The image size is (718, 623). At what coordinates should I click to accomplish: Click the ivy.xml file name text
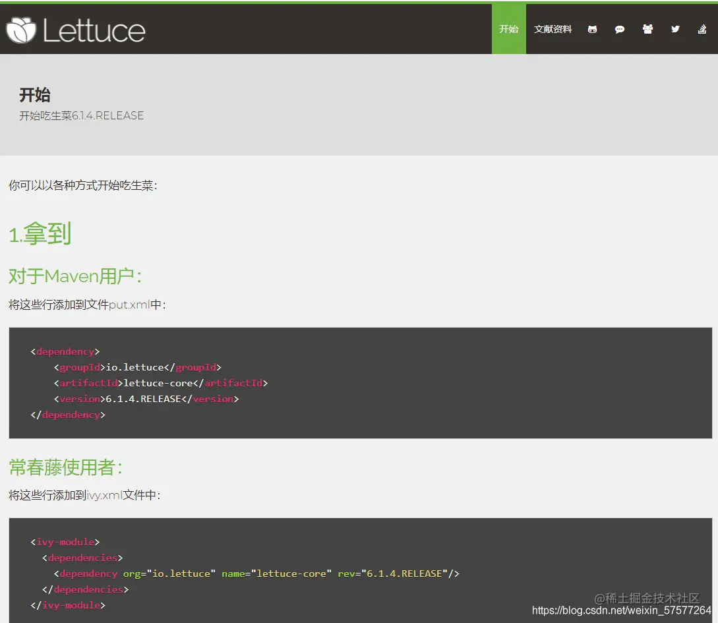(x=104, y=495)
